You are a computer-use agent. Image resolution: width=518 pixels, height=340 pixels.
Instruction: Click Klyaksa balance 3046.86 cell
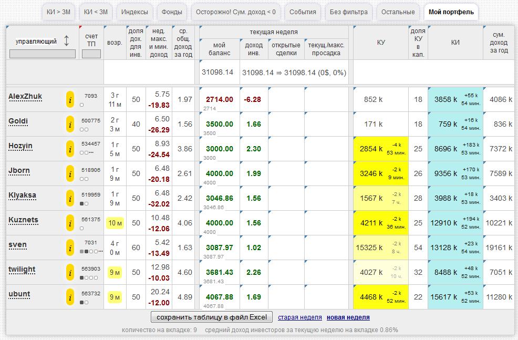click(x=220, y=198)
